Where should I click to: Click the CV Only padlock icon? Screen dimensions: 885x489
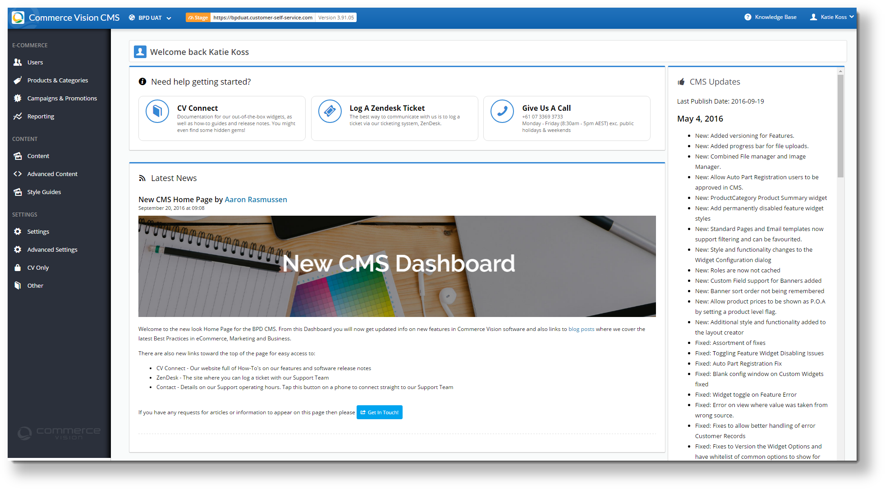18,267
